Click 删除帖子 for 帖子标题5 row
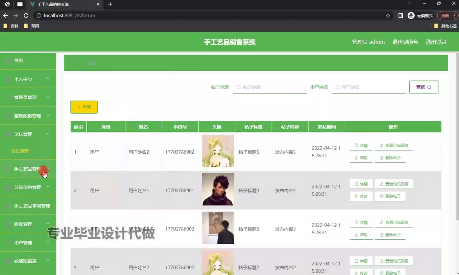Screen dimensions: 459x275 pyautogui.click(x=390, y=158)
